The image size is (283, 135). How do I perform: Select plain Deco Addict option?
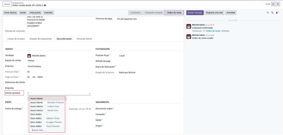(47, 114)
